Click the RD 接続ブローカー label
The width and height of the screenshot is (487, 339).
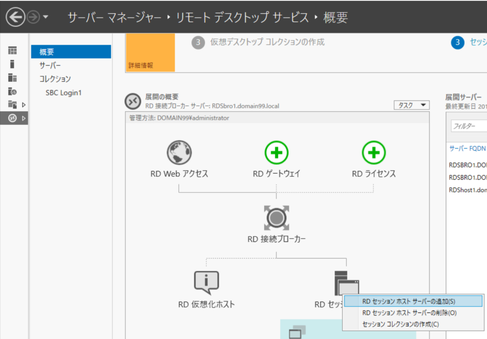(x=276, y=239)
